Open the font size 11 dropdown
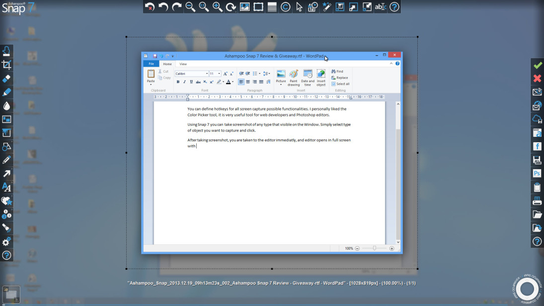 click(219, 74)
